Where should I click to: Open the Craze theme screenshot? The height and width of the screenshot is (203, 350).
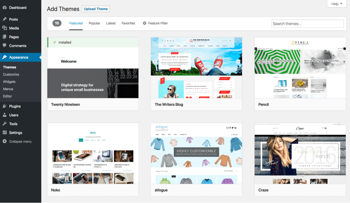[x=300, y=153]
